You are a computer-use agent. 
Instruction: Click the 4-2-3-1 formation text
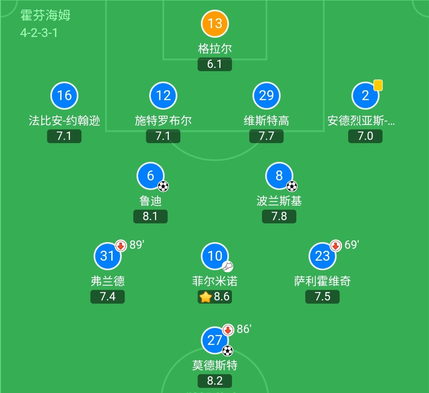tap(39, 33)
